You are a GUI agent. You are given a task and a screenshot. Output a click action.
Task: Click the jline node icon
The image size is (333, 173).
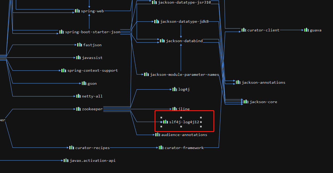pos(175,109)
